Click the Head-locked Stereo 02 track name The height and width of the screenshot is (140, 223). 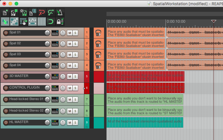click(x=26, y=110)
